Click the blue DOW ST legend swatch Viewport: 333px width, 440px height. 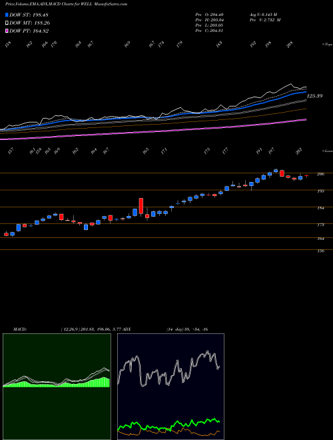7,15
